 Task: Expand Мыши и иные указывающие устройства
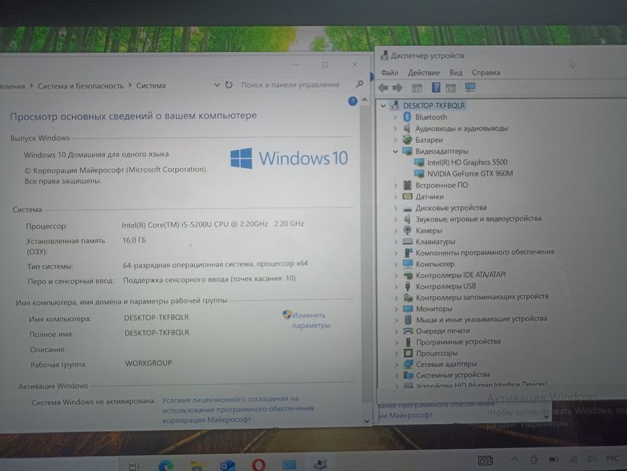click(x=396, y=320)
